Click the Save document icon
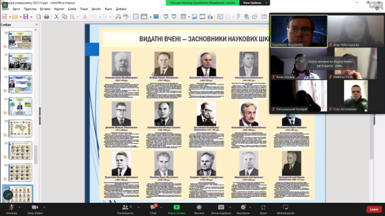 [25, 17]
